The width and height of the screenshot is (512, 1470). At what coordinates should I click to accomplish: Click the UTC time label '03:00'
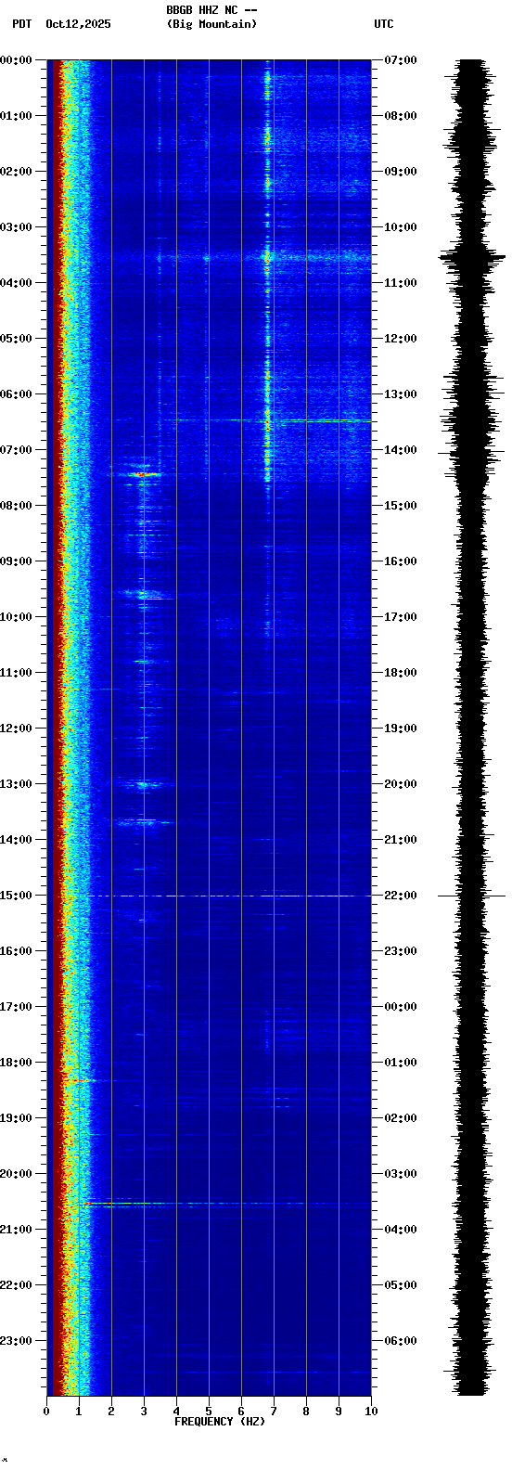(401, 1174)
